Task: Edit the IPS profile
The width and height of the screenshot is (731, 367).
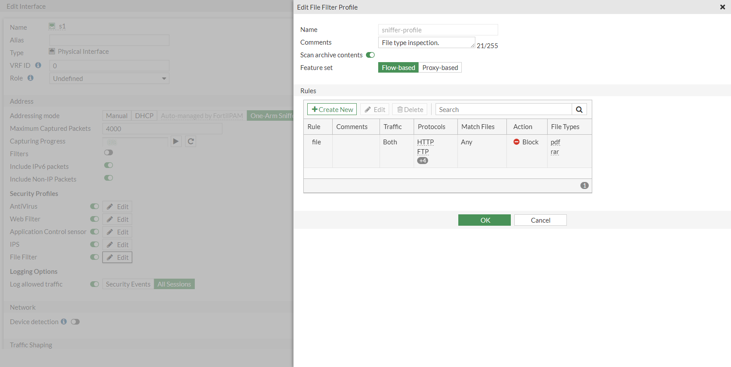Action: (117, 245)
